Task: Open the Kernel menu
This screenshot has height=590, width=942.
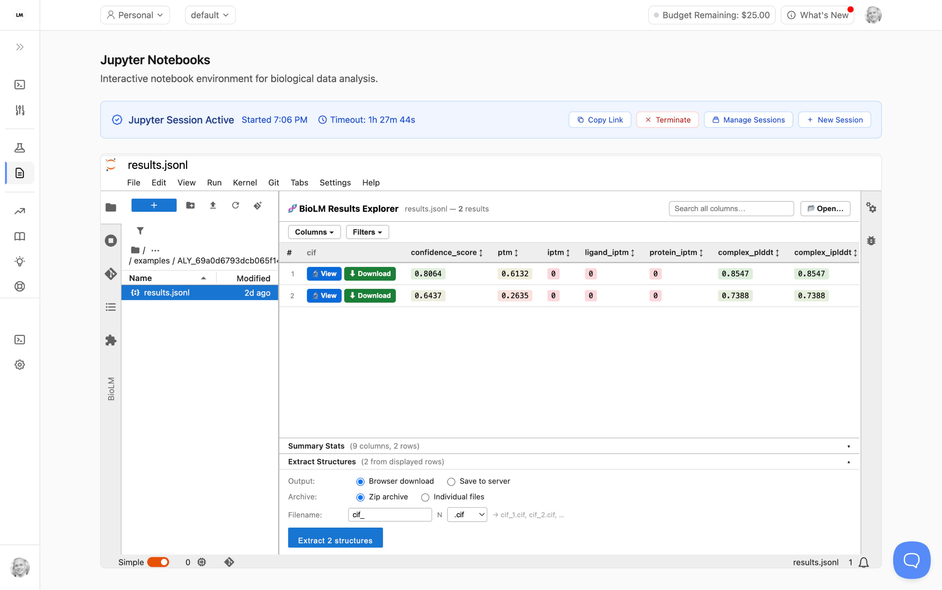Action: point(245,183)
